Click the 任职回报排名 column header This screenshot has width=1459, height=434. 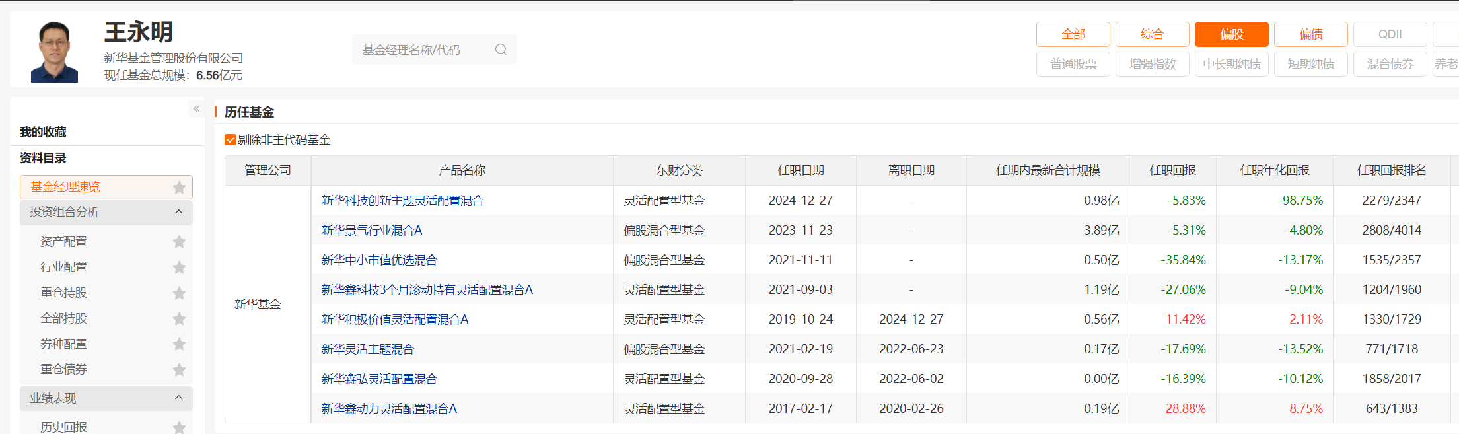tap(1392, 170)
